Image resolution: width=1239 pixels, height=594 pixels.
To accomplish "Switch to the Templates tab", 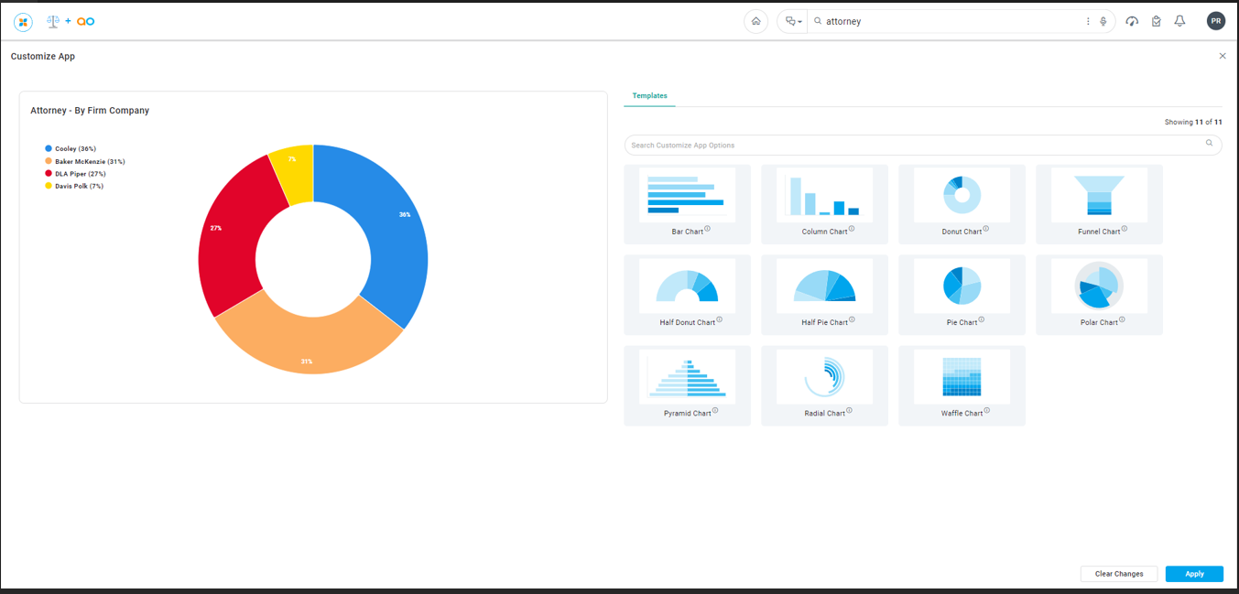I will (x=649, y=96).
